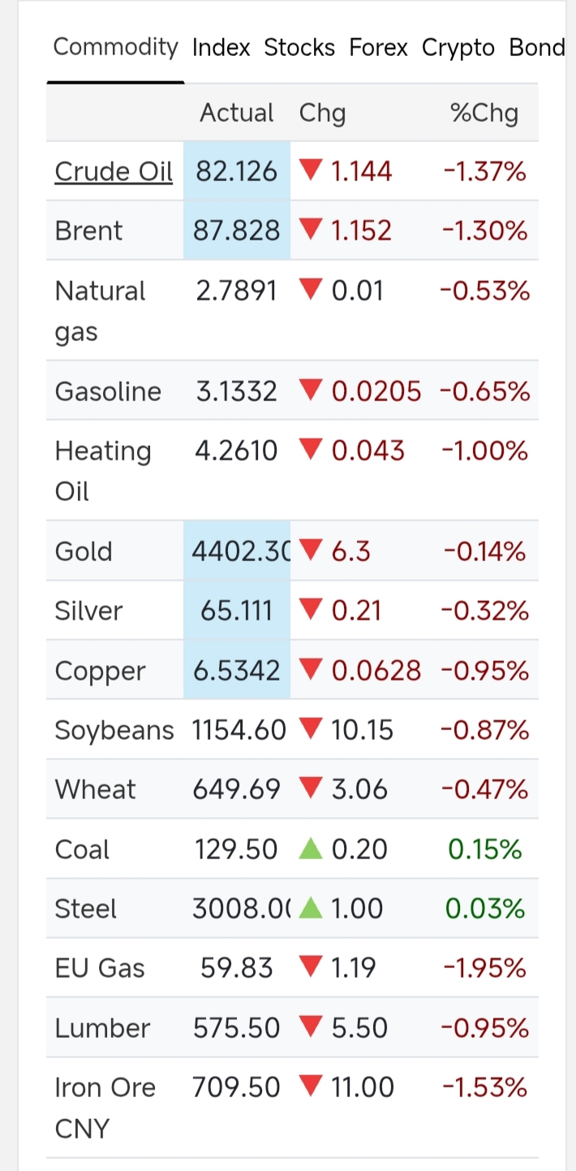Click the red down arrow for EU Gas
Screen dimensions: 576x1171
tap(311, 968)
